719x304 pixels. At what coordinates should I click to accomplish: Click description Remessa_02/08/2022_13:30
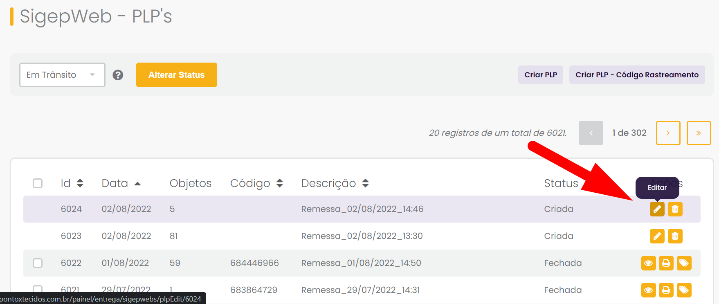coord(362,236)
